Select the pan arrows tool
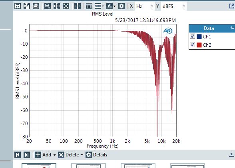 tap(57, 6)
